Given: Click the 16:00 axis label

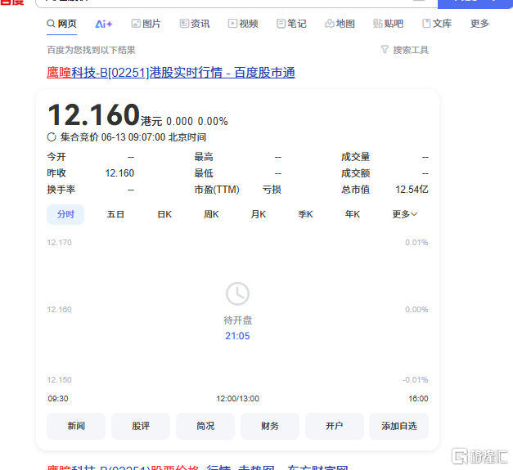Looking at the screenshot, I should 418,399.
